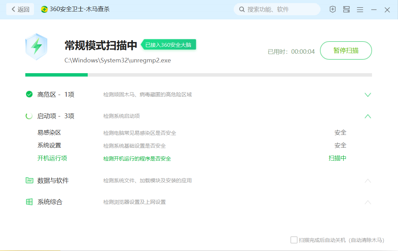
Task: Collapse the 启动项 section chevron
Action: (368, 116)
